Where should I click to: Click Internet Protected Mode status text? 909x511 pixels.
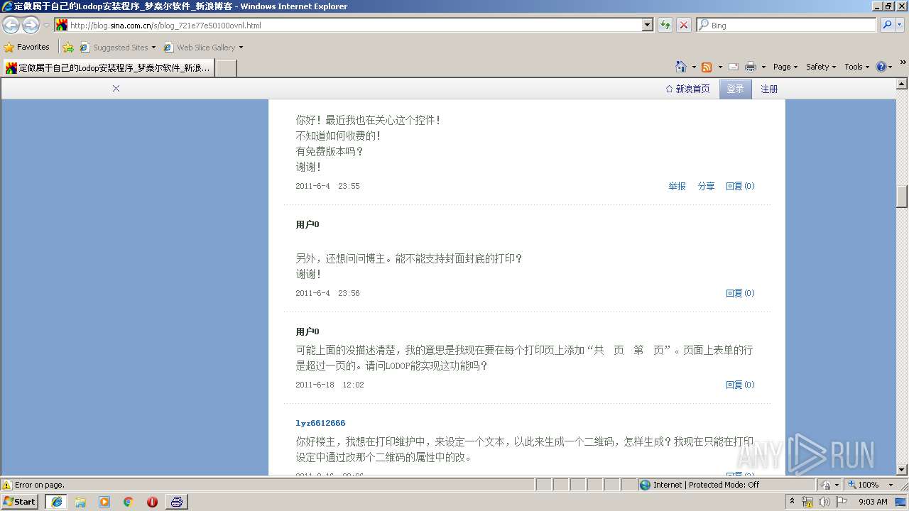tap(706, 485)
